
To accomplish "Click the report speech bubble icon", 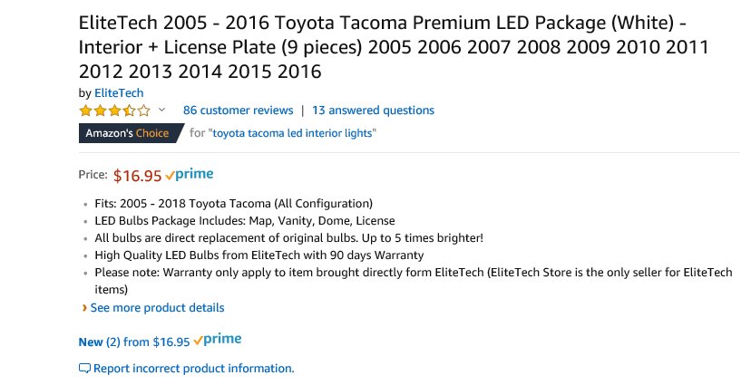I will pos(84,369).
